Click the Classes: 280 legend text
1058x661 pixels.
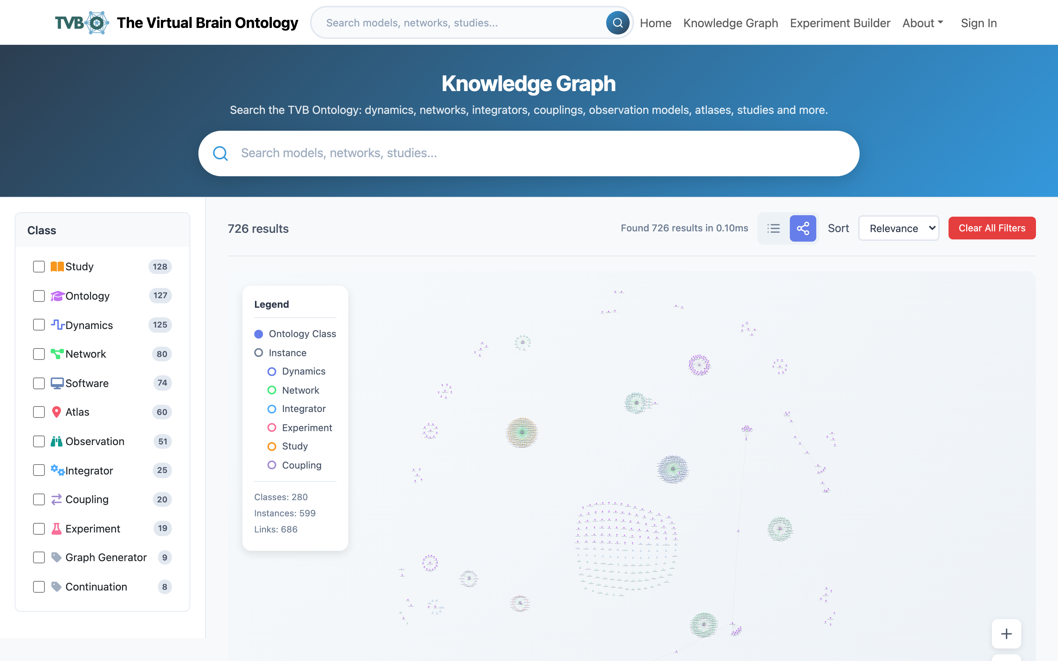(281, 497)
